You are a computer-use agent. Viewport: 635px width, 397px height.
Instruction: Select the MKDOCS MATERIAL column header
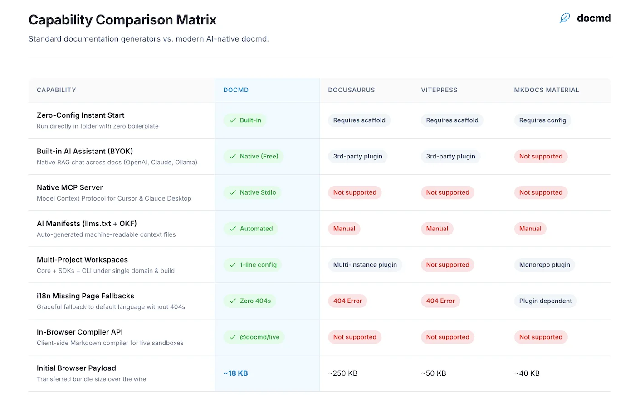pyautogui.click(x=547, y=90)
